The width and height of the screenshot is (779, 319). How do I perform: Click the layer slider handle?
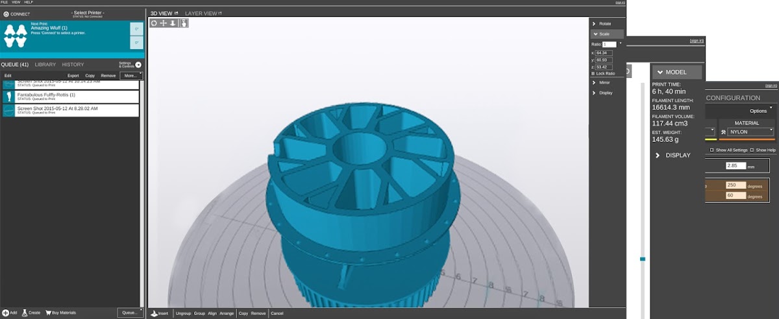point(643,259)
